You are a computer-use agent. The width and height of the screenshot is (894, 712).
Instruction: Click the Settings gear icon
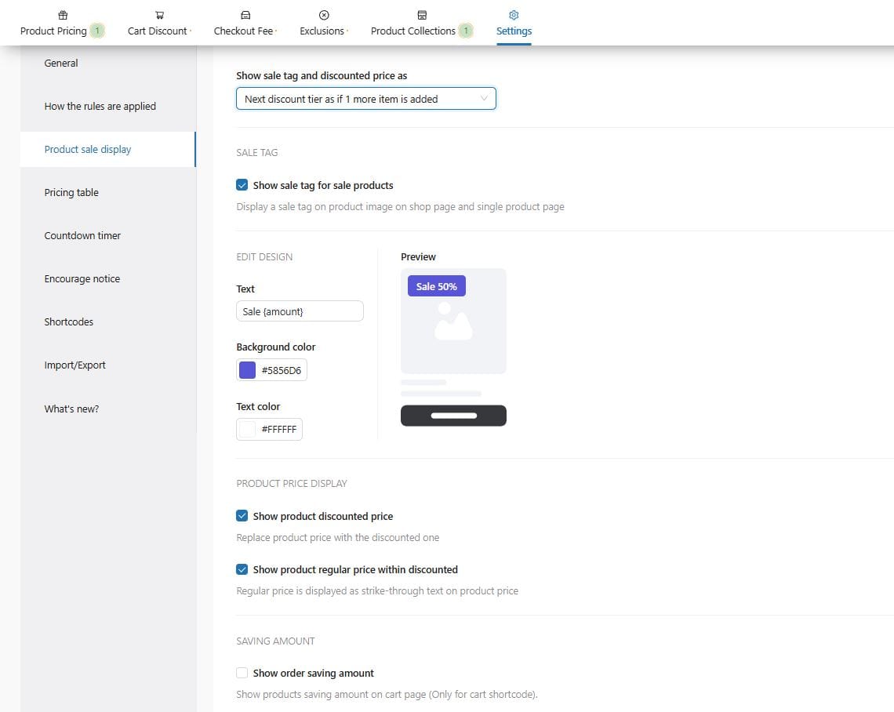(514, 15)
